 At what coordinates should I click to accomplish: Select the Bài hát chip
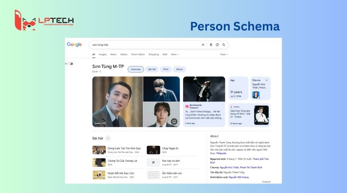click(x=152, y=69)
